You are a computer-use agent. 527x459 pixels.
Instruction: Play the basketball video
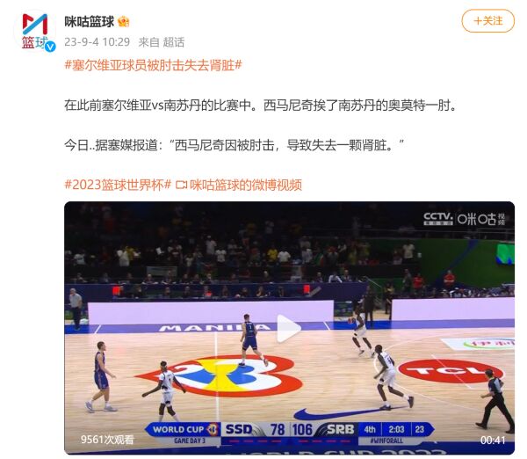pyautogui.click(x=289, y=329)
